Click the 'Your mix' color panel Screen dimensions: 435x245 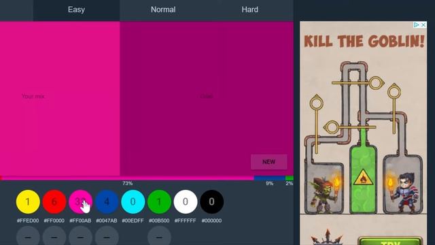pyautogui.click(x=60, y=98)
